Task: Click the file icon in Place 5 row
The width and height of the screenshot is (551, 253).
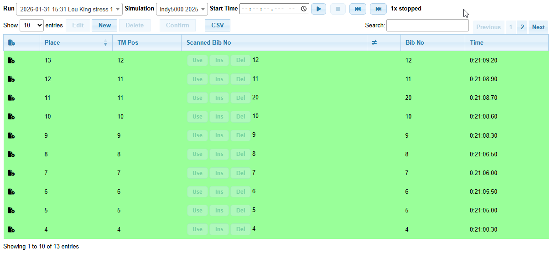Action: coord(12,210)
